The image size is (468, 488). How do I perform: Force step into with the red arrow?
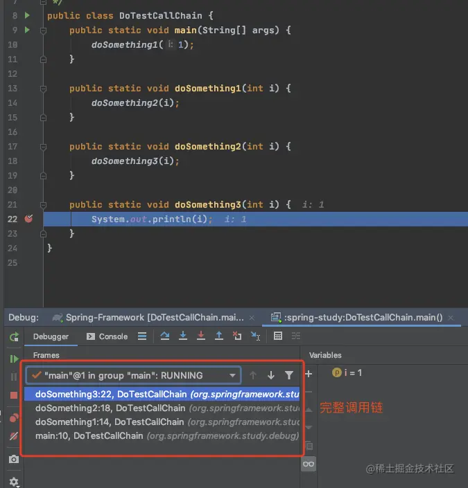click(201, 336)
